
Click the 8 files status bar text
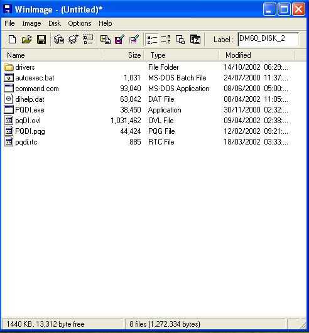(x=165, y=324)
